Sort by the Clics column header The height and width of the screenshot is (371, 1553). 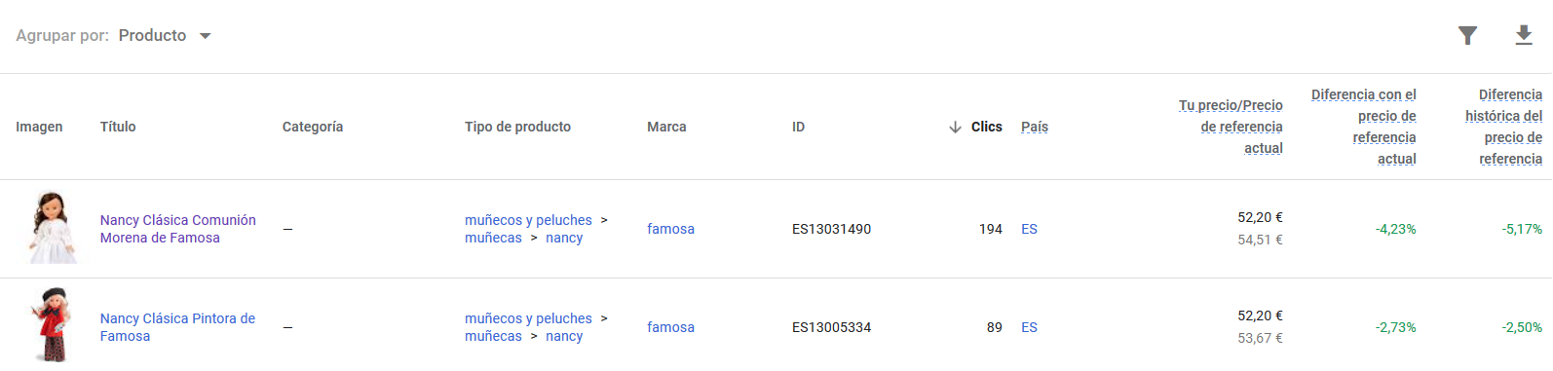[986, 127]
